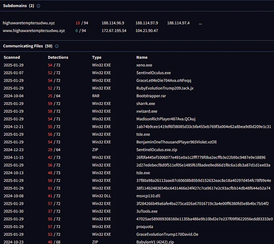This screenshot has height=244, width=274.
Task: Click 61 / 72 detections value
Action: pos(54,188)
